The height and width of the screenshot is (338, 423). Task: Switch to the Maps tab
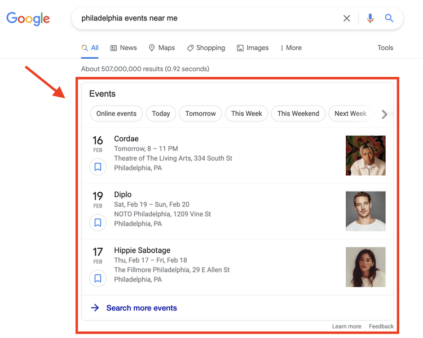point(162,48)
